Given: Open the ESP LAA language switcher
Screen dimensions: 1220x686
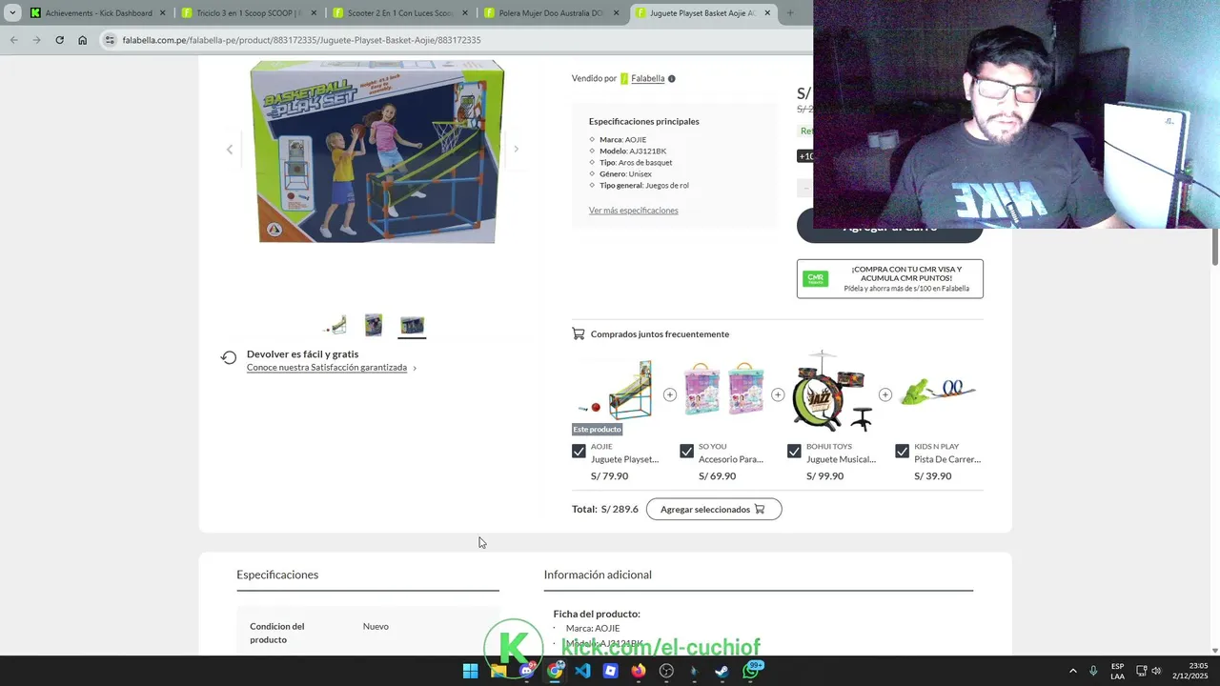Looking at the screenshot, I should coord(1117,671).
